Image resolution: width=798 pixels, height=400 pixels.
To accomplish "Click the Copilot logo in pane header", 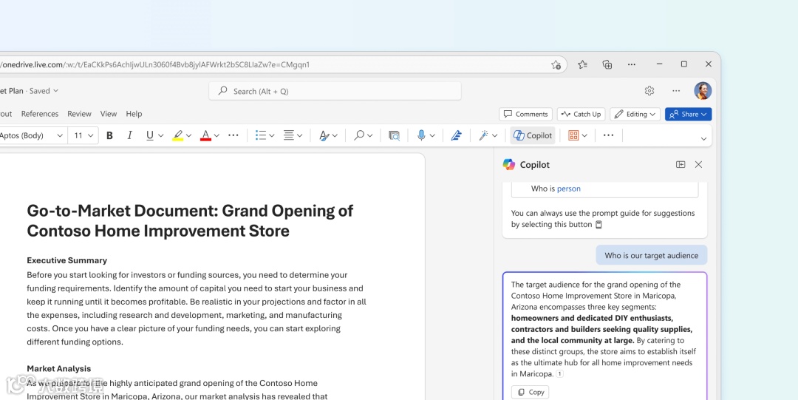I will tap(509, 165).
